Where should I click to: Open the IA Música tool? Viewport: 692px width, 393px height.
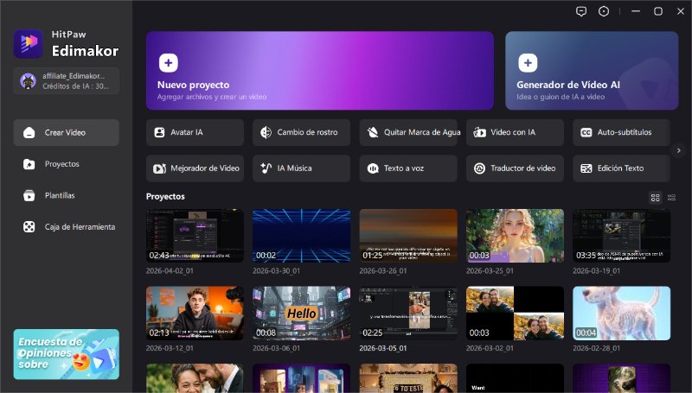(x=301, y=168)
